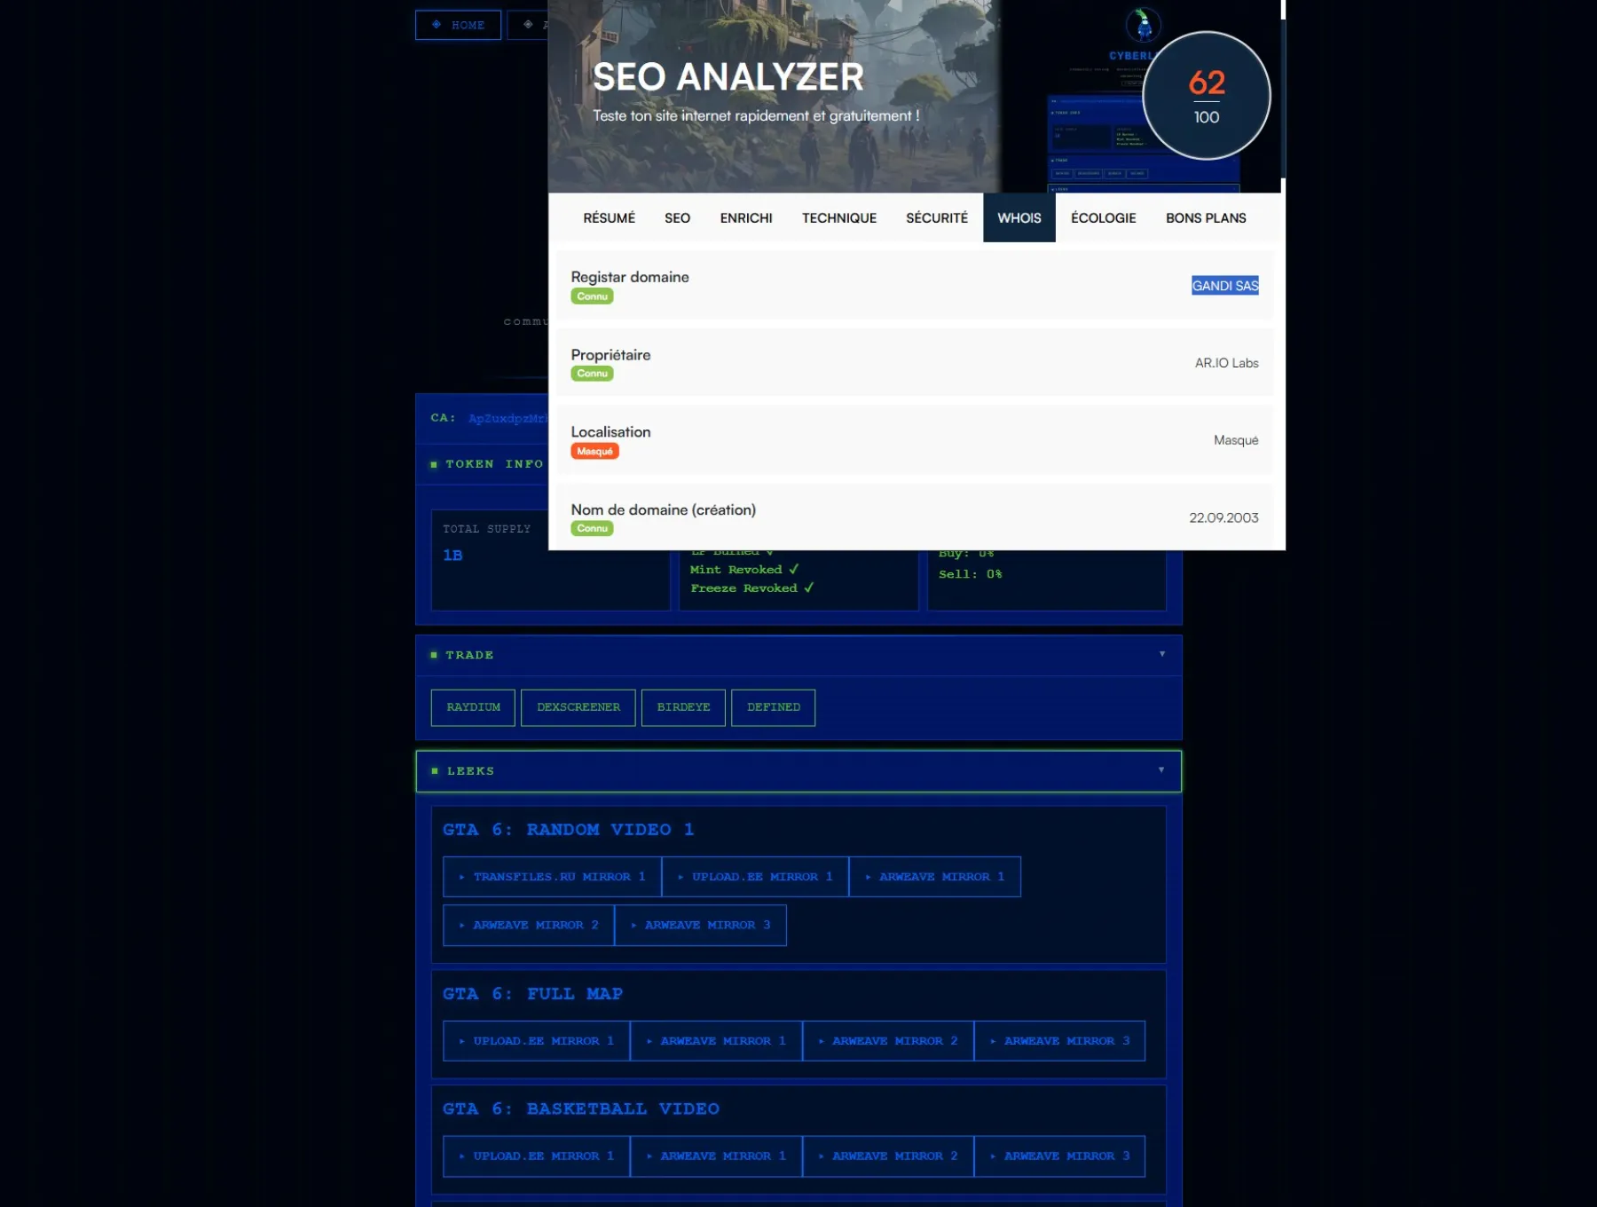Select the ENRICHI tab
This screenshot has width=1597, height=1207.
click(x=746, y=218)
